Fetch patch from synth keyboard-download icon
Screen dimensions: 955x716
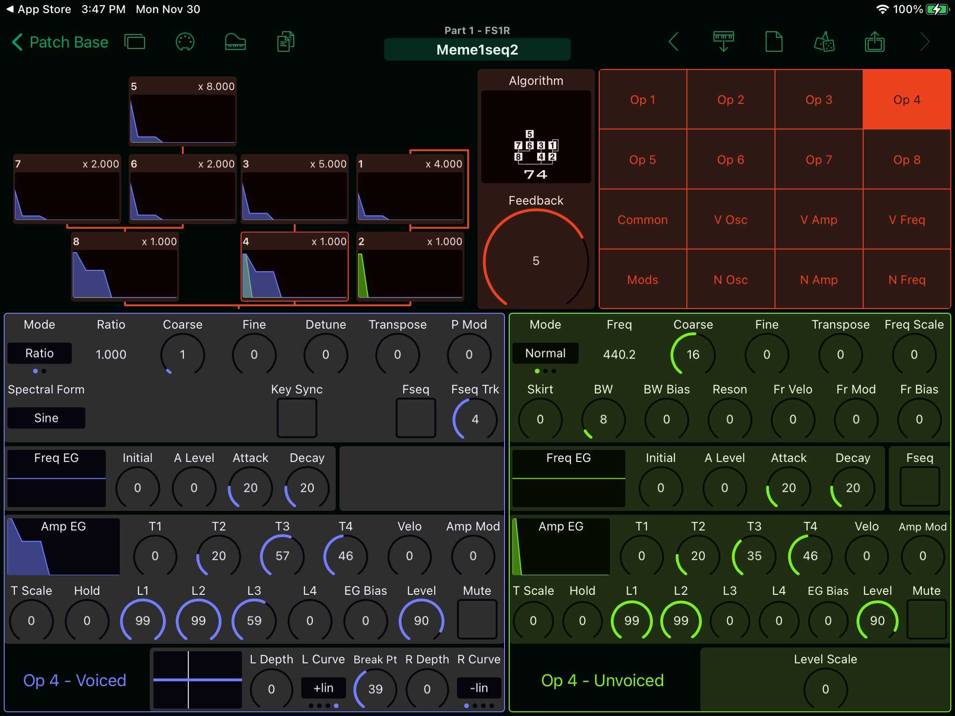[724, 42]
